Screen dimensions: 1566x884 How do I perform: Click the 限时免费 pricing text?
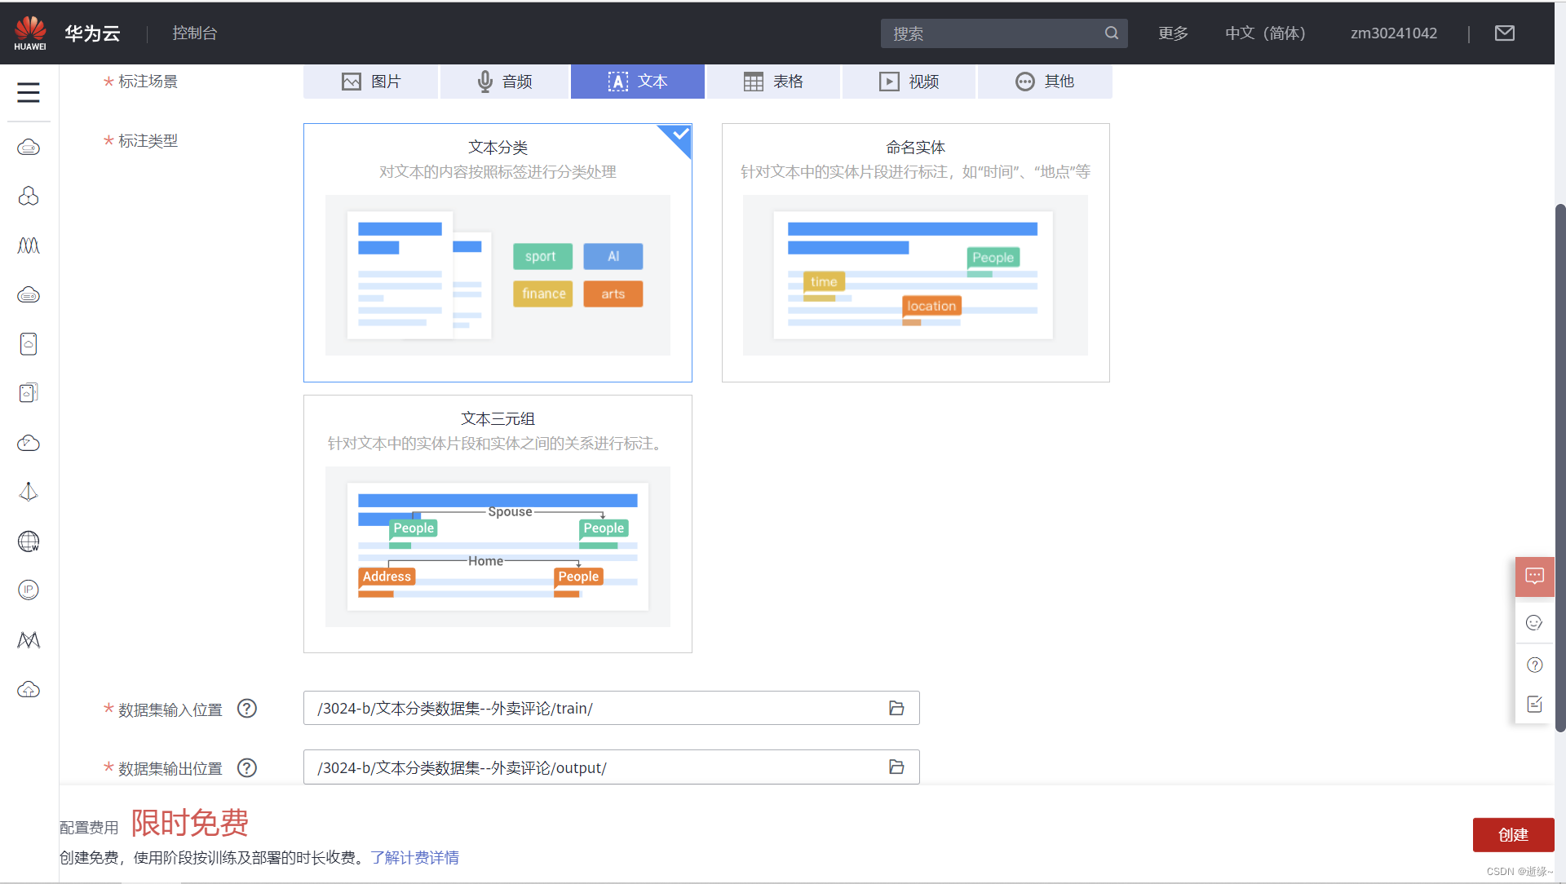[x=190, y=823]
